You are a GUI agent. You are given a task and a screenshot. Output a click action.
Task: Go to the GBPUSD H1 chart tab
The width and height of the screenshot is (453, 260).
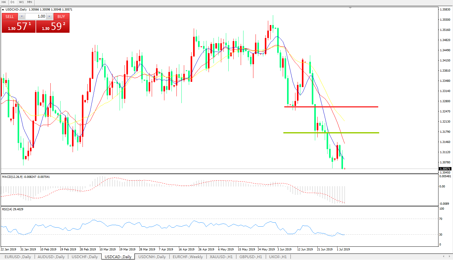point(251,257)
